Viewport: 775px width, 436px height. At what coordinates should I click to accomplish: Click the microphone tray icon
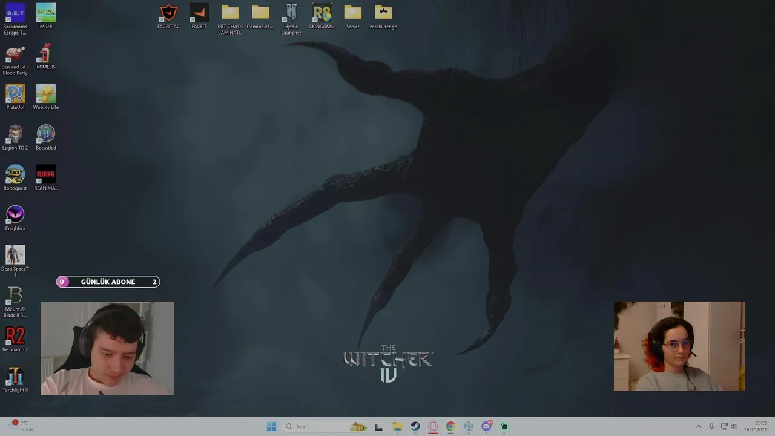[711, 426]
